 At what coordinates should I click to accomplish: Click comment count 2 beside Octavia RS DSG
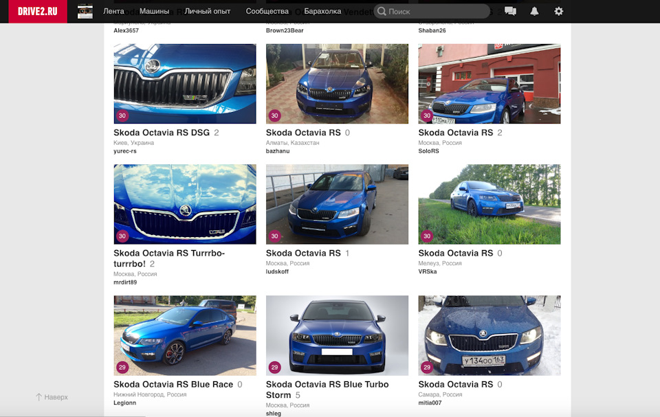[x=217, y=133]
